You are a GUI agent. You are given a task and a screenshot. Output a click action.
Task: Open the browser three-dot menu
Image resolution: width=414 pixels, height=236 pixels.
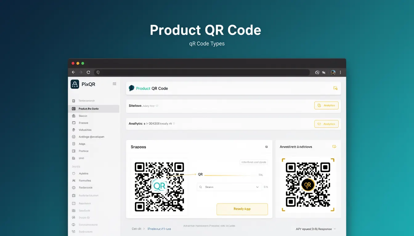click(x=340, y=72)
